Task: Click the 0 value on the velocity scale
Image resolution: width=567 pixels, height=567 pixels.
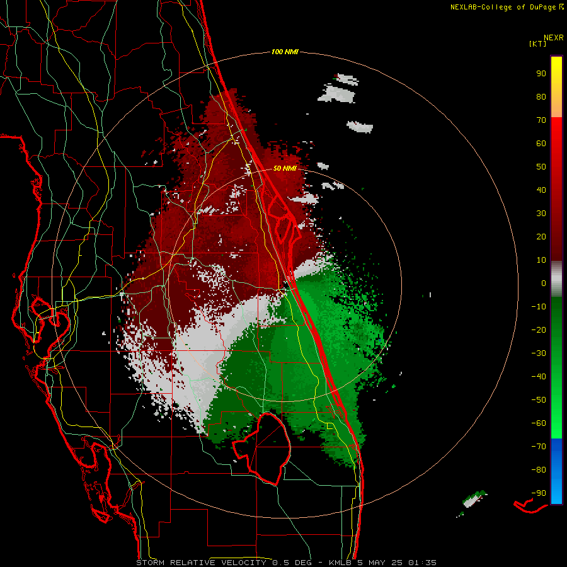Action: click(544, 283)
